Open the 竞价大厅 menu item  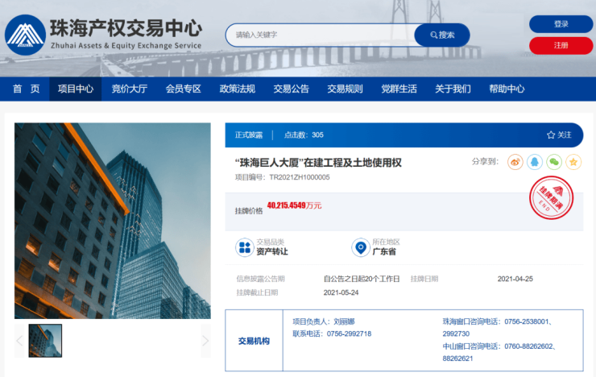coord(129,89)
